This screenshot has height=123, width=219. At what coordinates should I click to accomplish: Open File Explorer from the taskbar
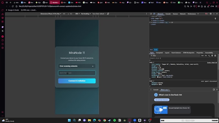click(90, 120)
